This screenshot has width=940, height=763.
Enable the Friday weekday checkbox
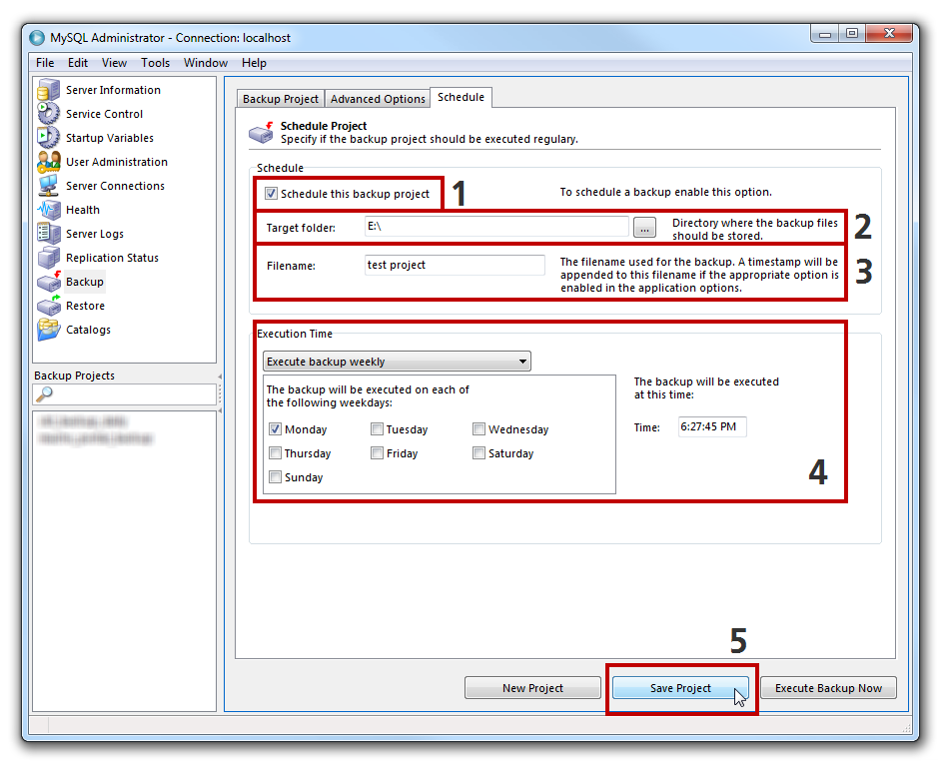pyautogui.click(x=377, y=453)
